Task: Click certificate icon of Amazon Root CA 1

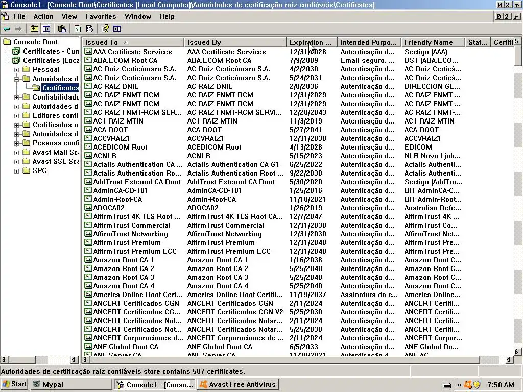Action: (88, 259)
